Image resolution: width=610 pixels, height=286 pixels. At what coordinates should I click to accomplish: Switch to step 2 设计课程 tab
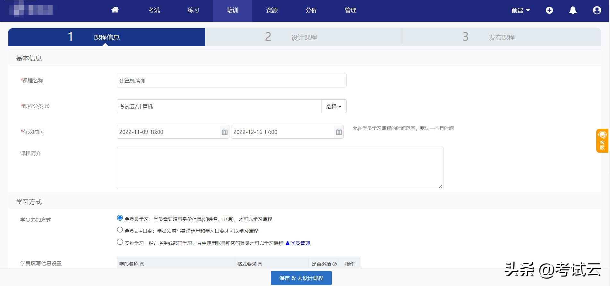[x=304, y=37]
